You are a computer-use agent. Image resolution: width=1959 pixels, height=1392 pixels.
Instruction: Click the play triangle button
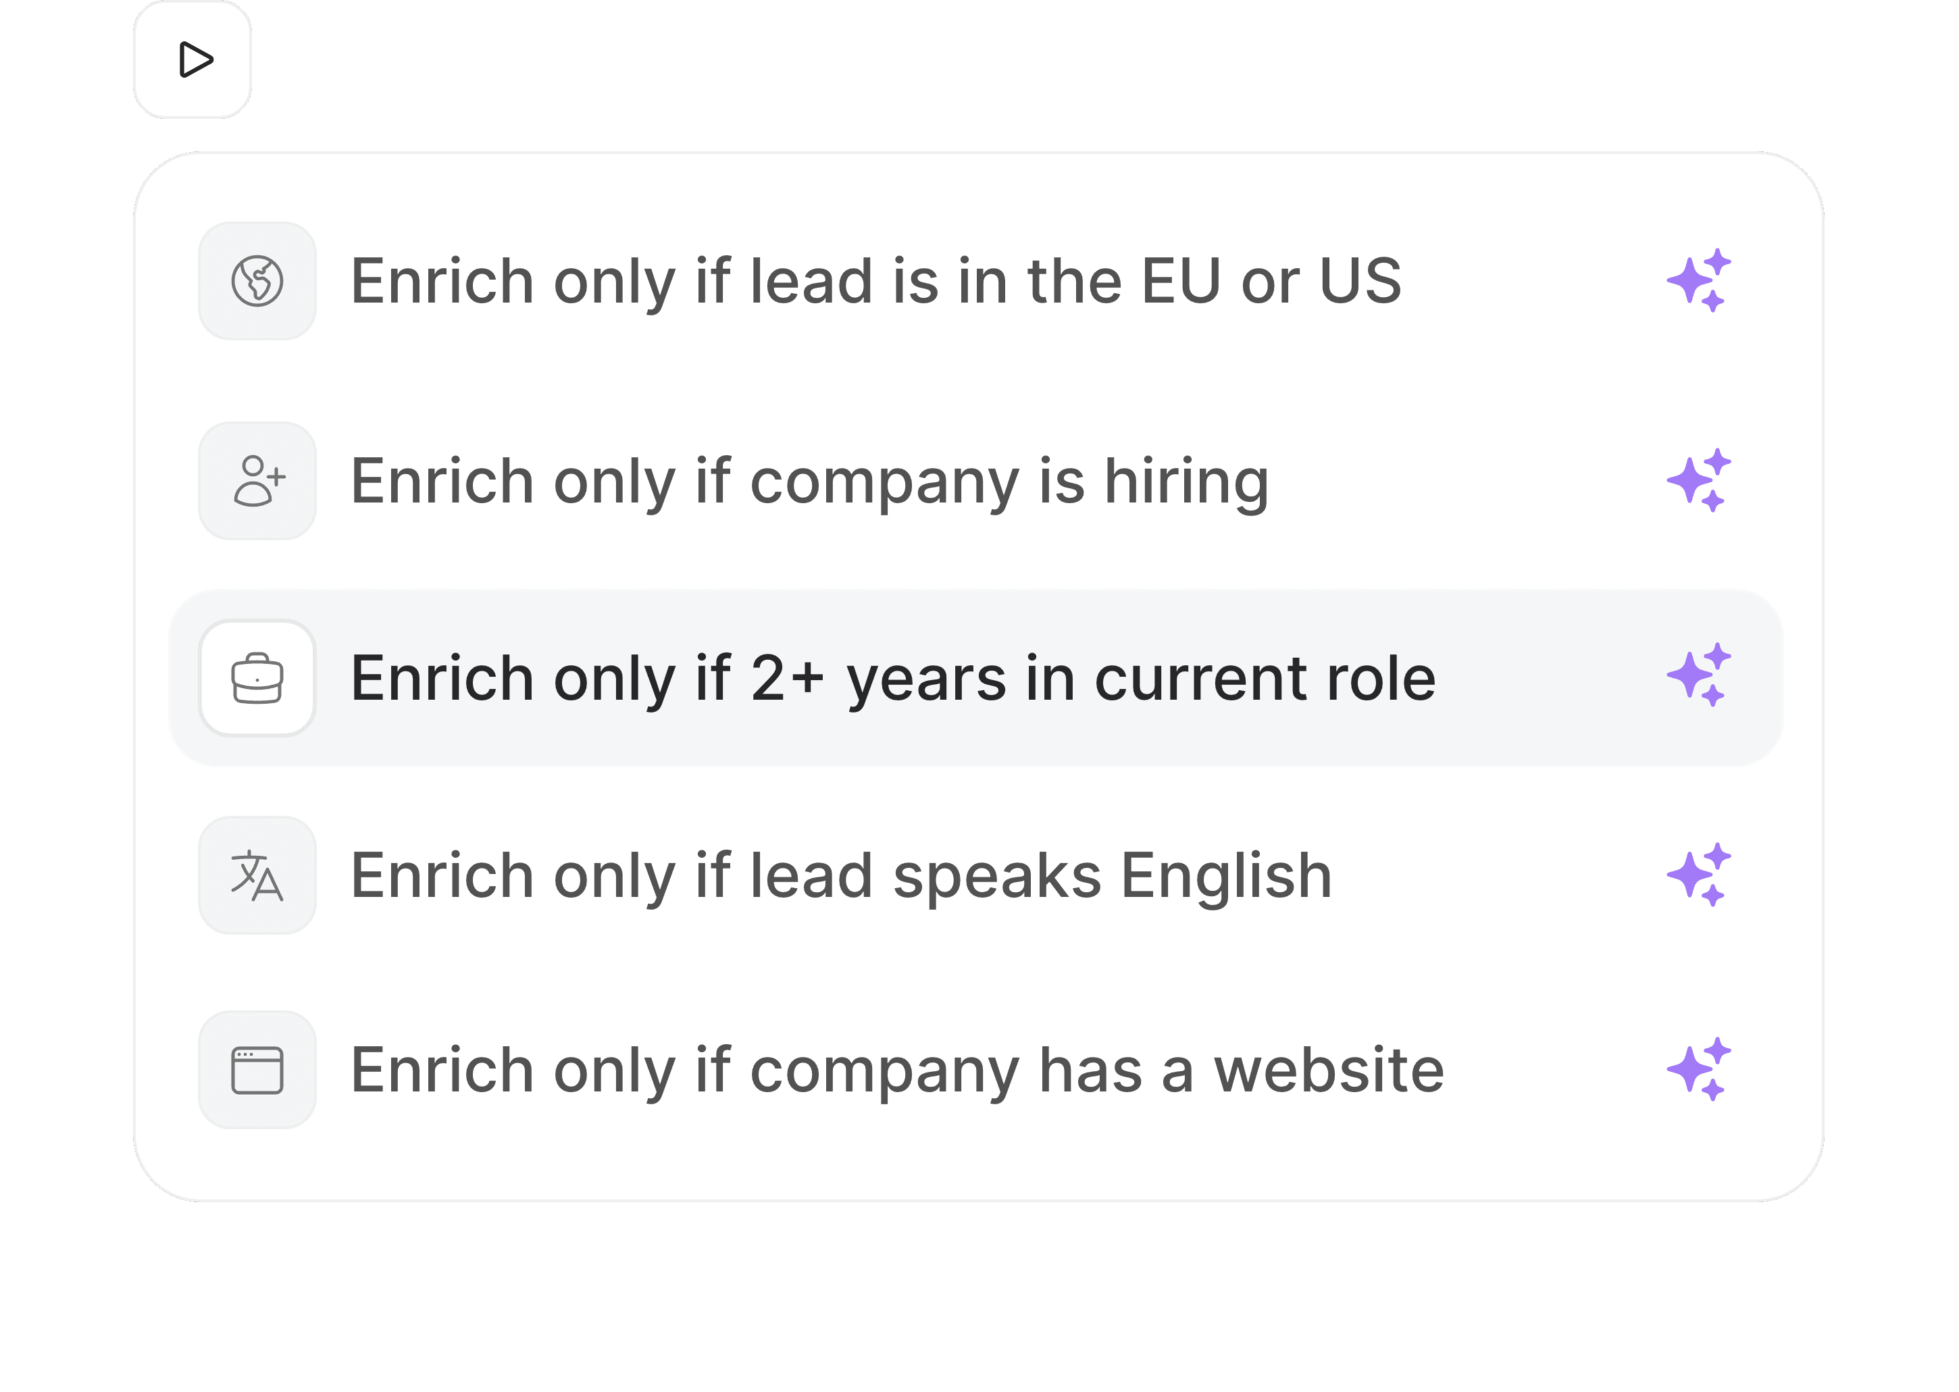tap(193, 59)
